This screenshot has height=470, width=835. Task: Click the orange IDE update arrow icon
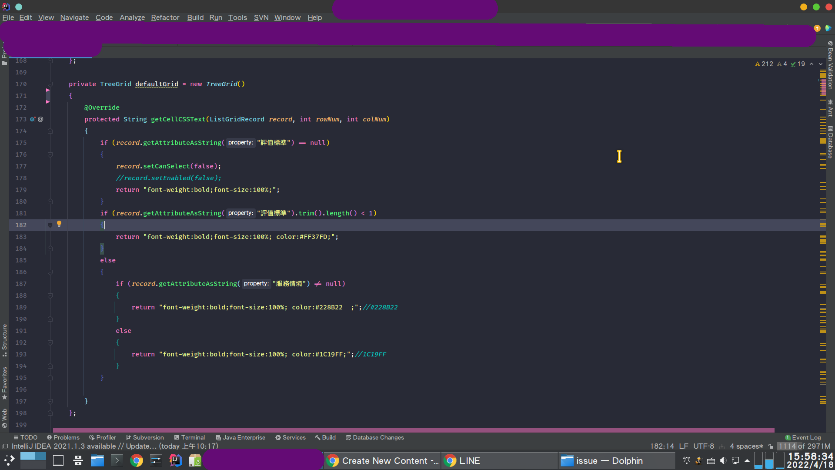[x=817, y=28]
